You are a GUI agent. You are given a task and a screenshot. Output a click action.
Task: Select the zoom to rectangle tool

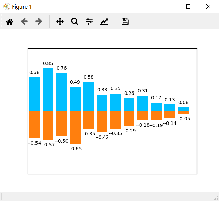pyautogui.click(x=75, y=21)
